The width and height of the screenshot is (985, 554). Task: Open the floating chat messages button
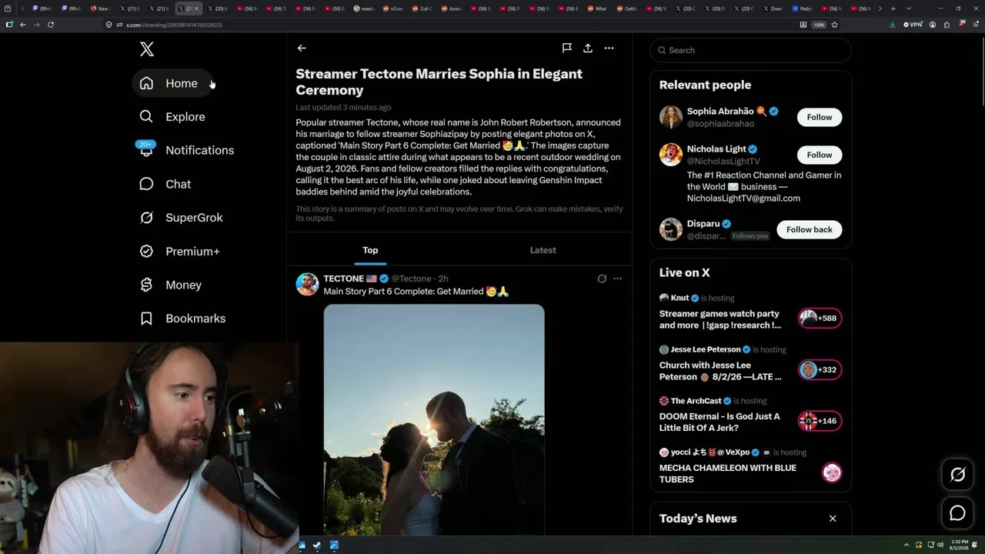tap(957, 513)
